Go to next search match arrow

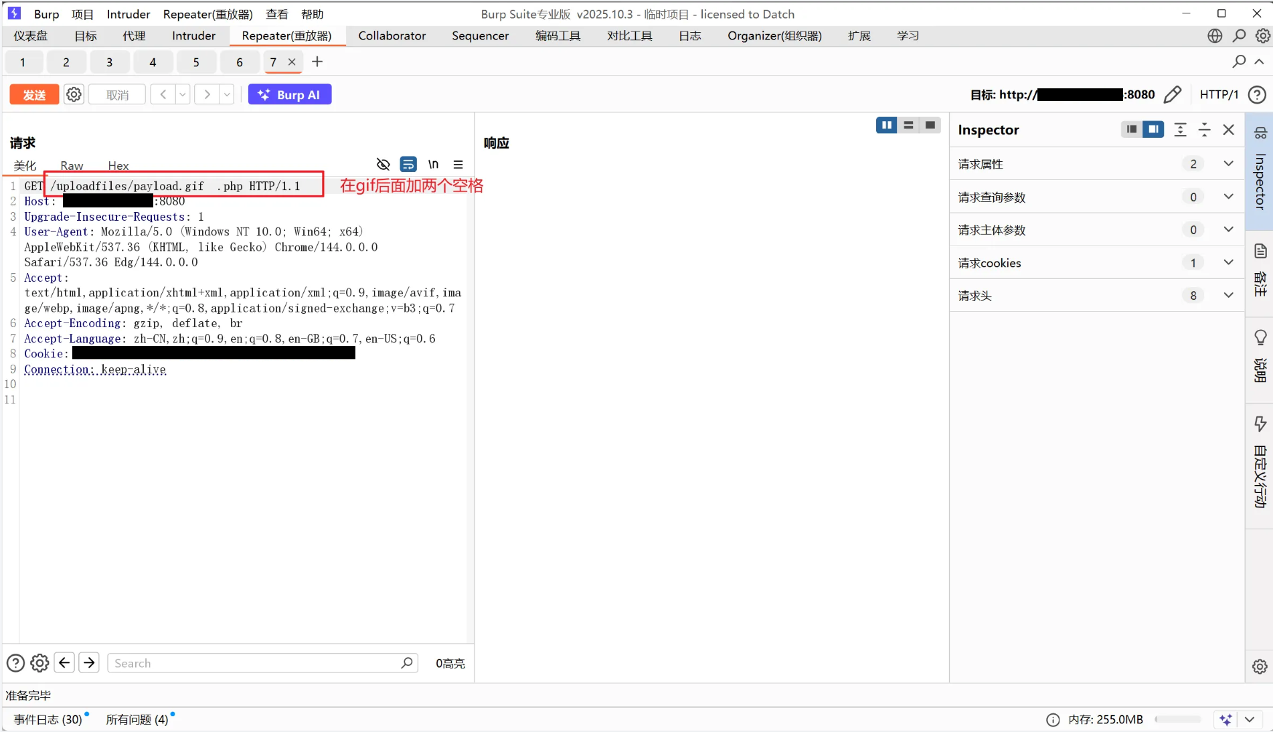pyautogui.click(x=88, y=662)
